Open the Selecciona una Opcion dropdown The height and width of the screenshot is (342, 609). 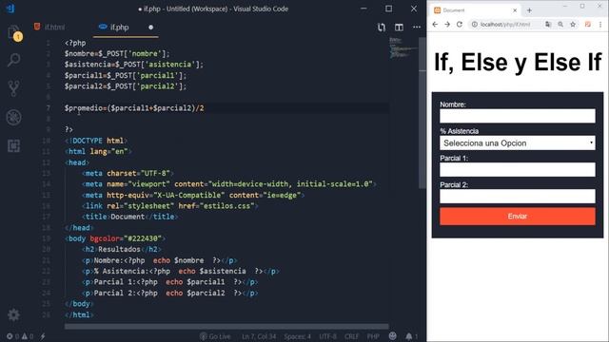[518, 143]
